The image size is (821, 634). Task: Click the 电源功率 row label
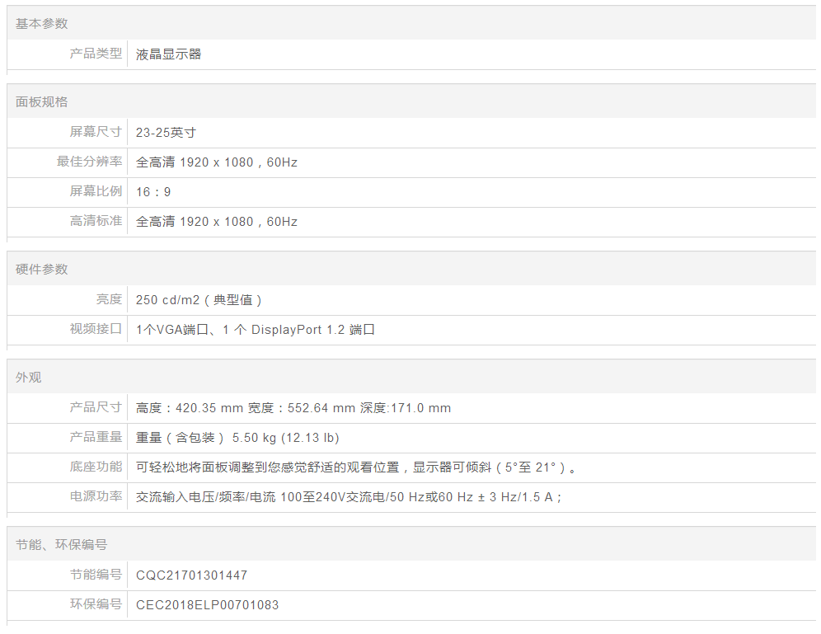tap(96, 496)
